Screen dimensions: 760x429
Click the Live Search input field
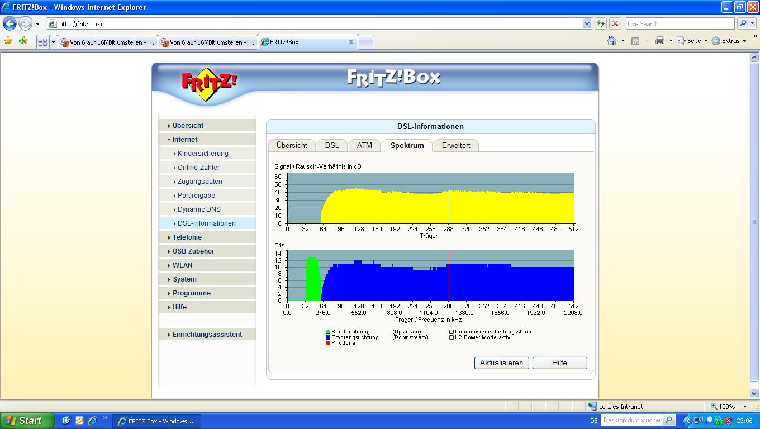[x=680, y=24]
